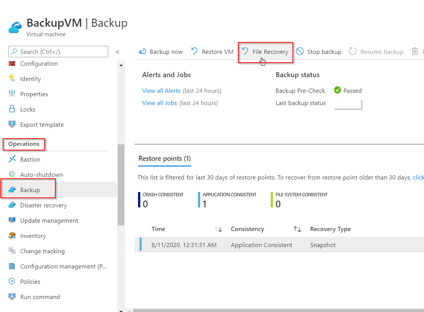Click the Stop backup circle icon
The height and width of the screenshot is (312, 424).
point(300,52)
